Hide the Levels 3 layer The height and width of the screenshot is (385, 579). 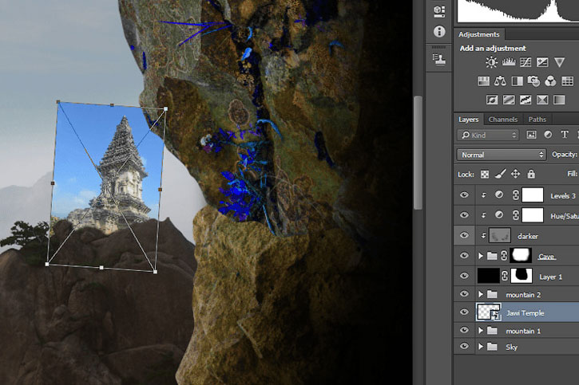coord(464,195)
